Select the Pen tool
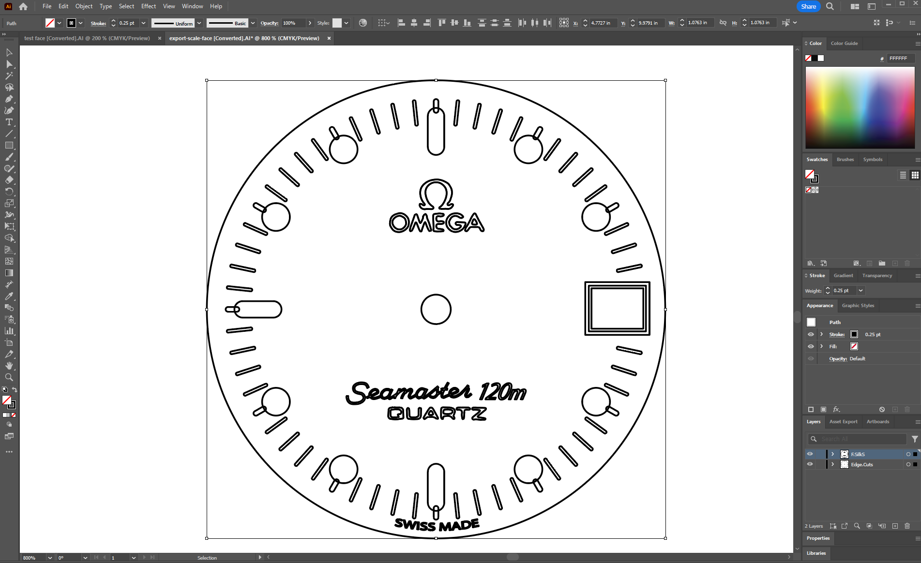Viewport: 921px width, 563px height. point(9,99)
